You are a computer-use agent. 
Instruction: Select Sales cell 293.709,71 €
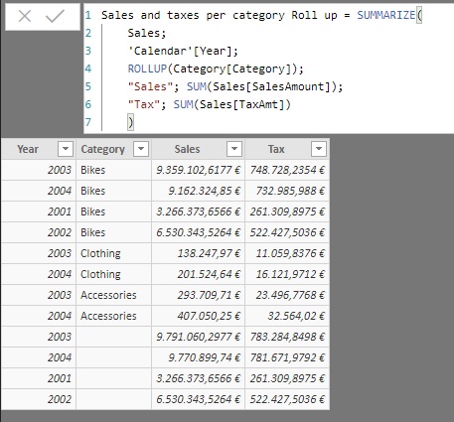(198, 295)
